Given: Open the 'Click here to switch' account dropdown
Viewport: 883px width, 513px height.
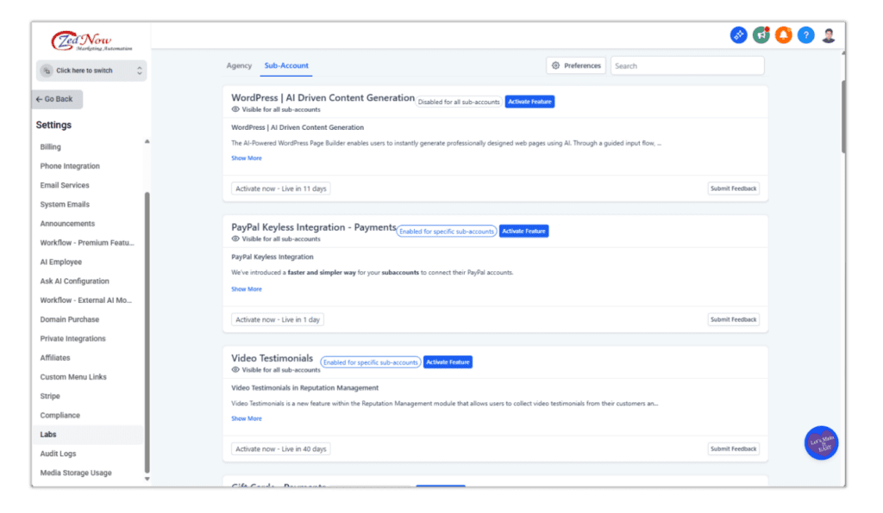Looking at the screenshot, I should [x=91, y=71].
